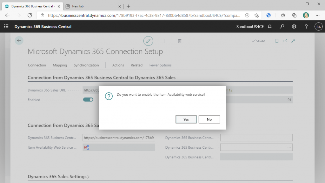Expand Dynamics 365 Sales Settings section
Screen dimensions: 325x183
pyautogui.click(x=58, y=177)
